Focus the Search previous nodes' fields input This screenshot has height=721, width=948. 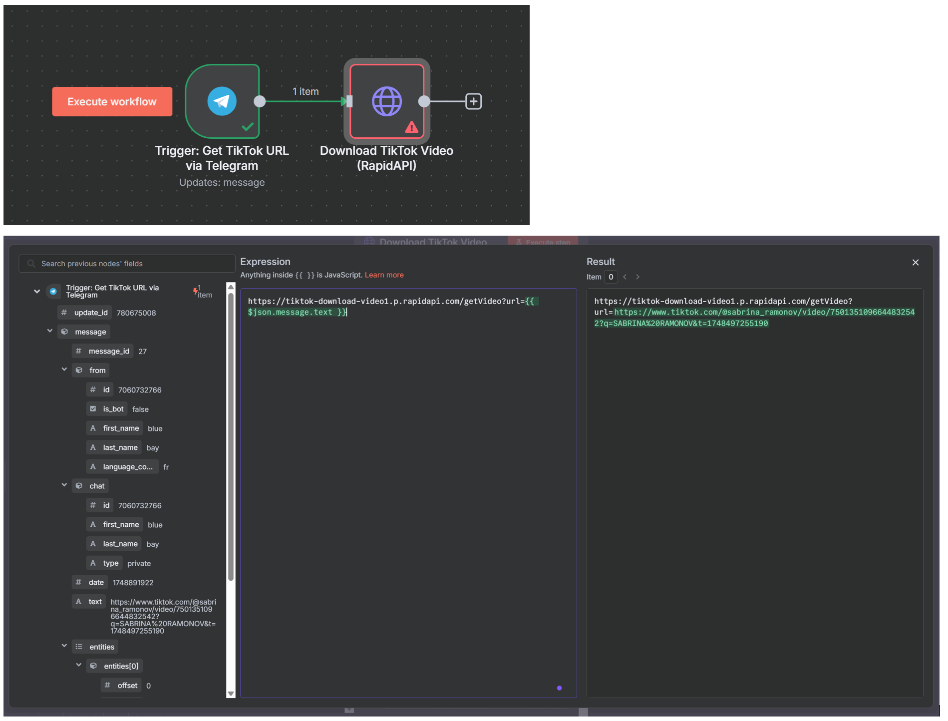tap(127, 264)
